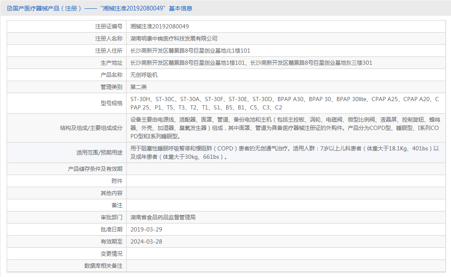
Task: Select the 第二类 category value
Action: pyautogui.click(x=139, y=87)
